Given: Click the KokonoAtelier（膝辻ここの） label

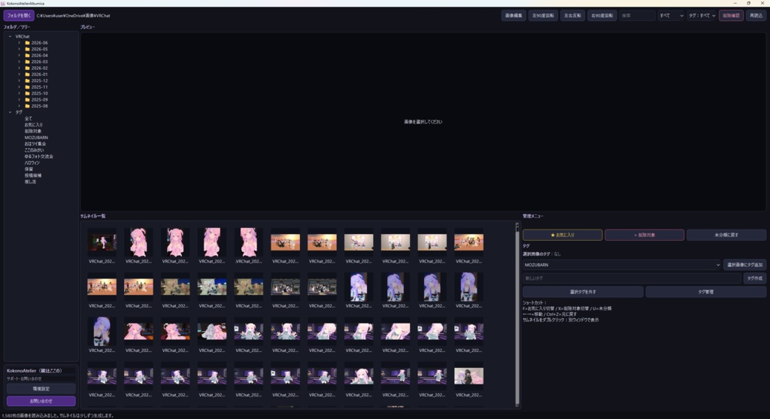Looking at the screenshot, I should click(35, 371).
